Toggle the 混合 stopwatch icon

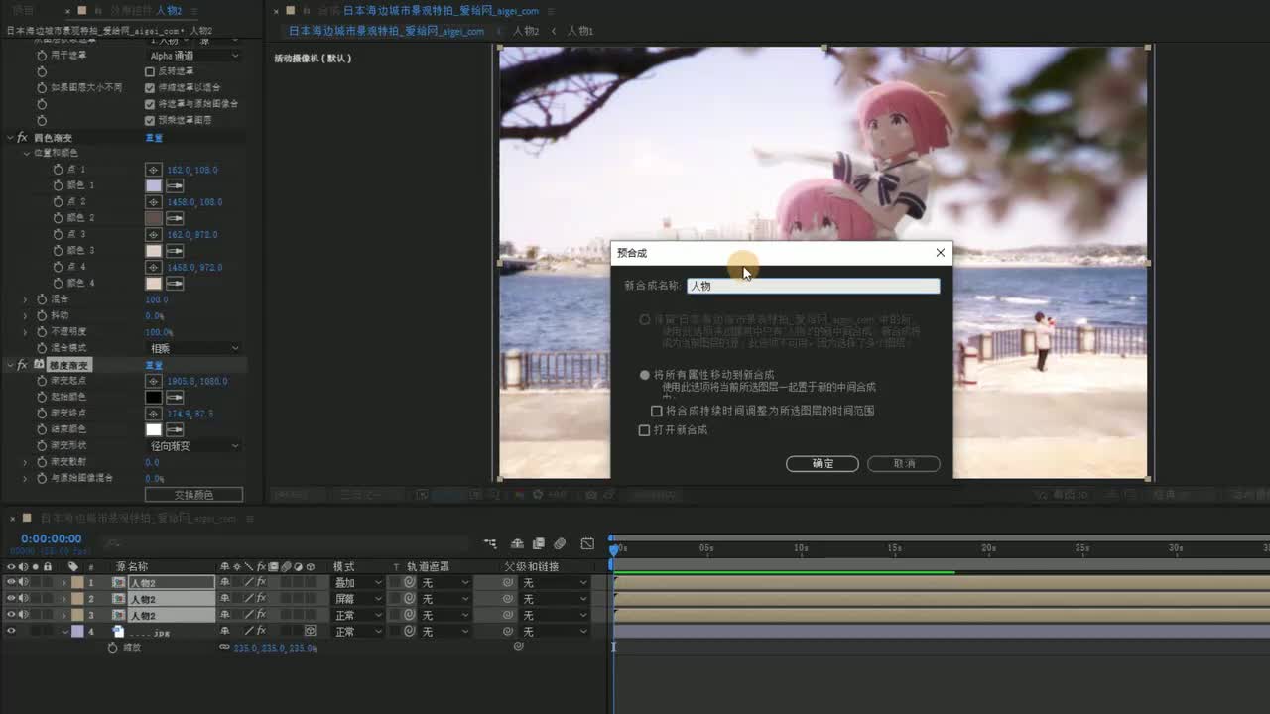coord(42,299)
